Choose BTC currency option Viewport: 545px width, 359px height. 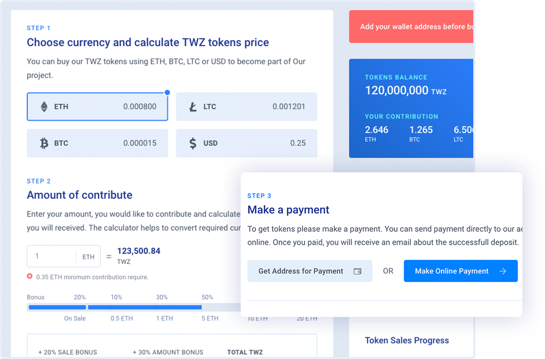(x=97, y=143)
